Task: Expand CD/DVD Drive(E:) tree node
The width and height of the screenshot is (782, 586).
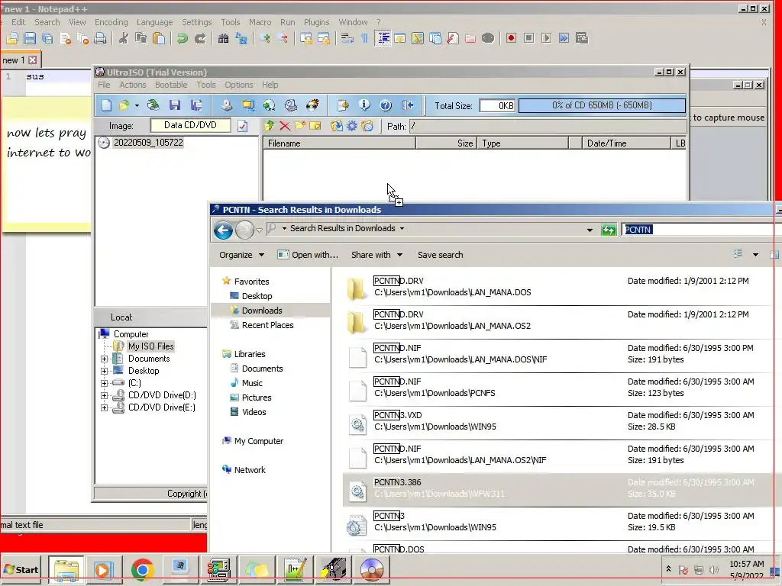Action: pyautogui.click(x=104, y=407)
